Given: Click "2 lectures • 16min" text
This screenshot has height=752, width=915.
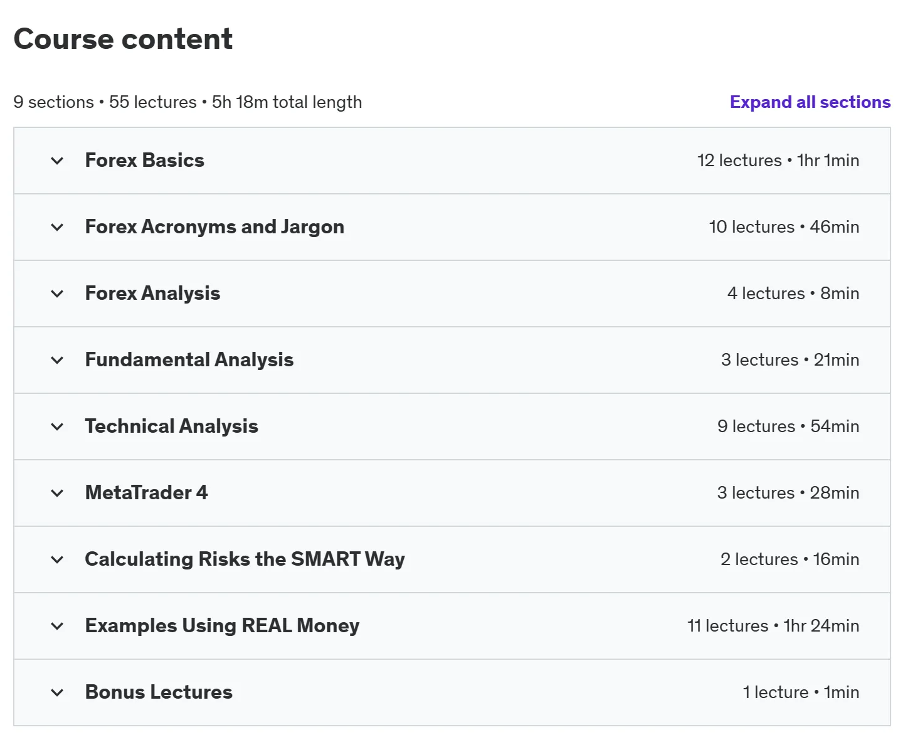Looking at the screenshot, I should coord(790,559).
